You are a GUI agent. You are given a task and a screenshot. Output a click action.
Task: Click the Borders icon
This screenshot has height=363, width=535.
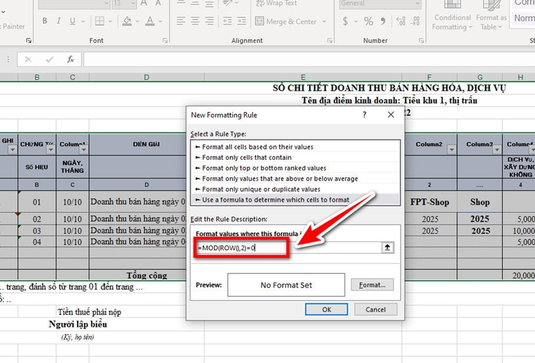click(x=100, y=21)
